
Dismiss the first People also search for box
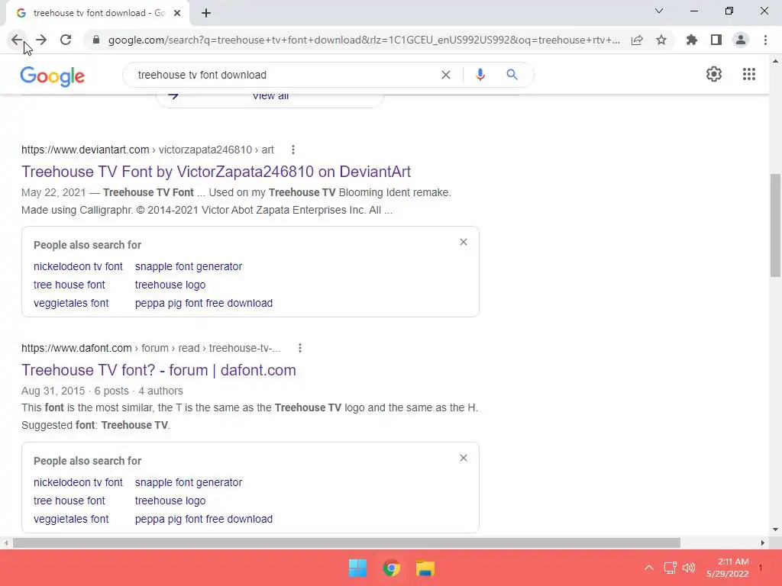(x=464, y=242)
